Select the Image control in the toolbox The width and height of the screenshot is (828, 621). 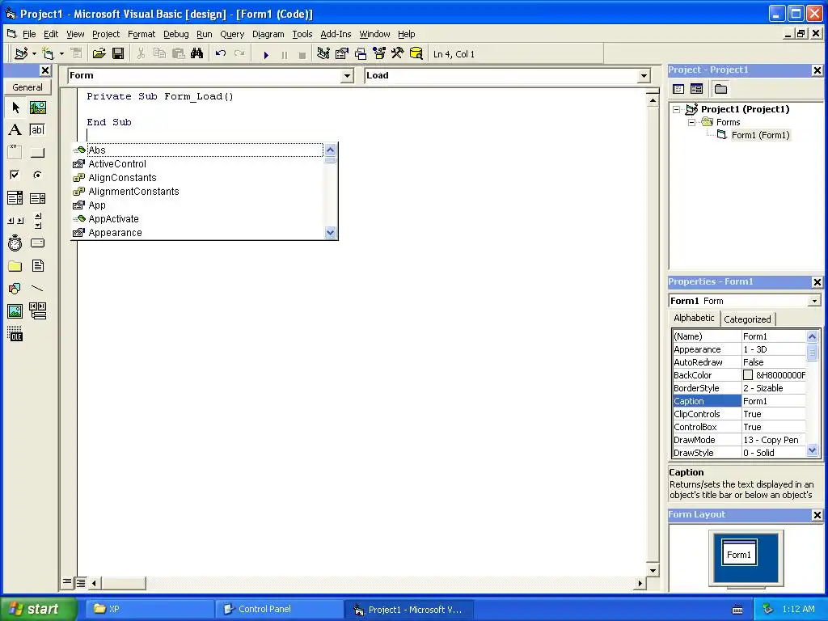coord(15,311)
